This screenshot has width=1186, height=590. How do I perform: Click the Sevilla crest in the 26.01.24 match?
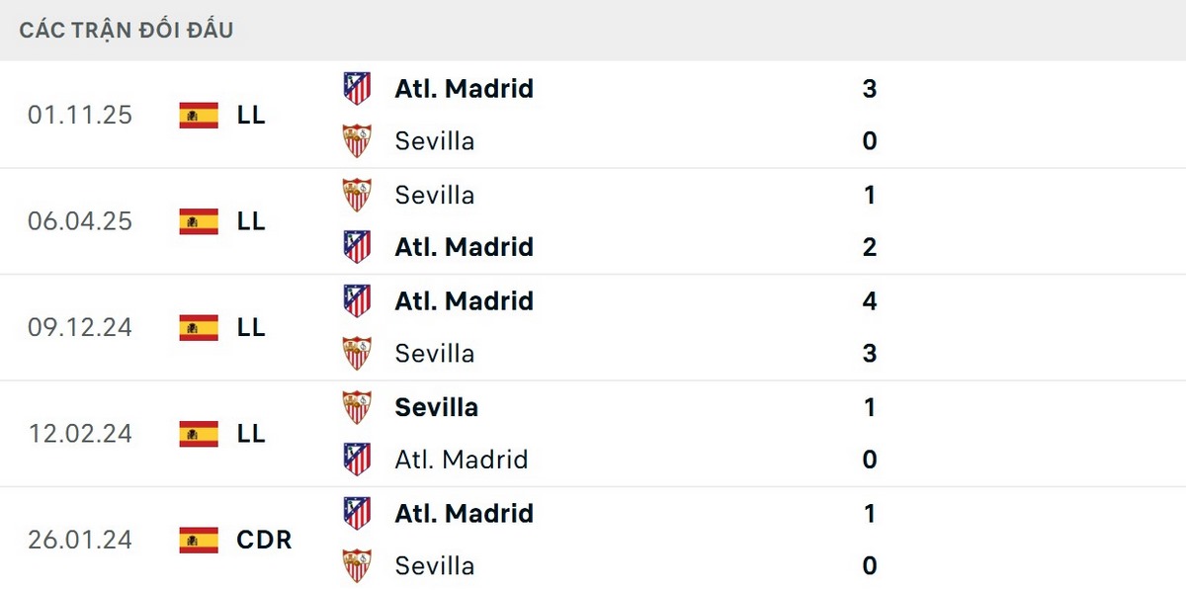click(x=355, y=565)
